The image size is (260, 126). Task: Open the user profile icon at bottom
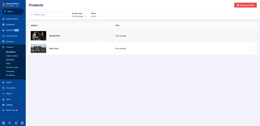tap(3, 123)
